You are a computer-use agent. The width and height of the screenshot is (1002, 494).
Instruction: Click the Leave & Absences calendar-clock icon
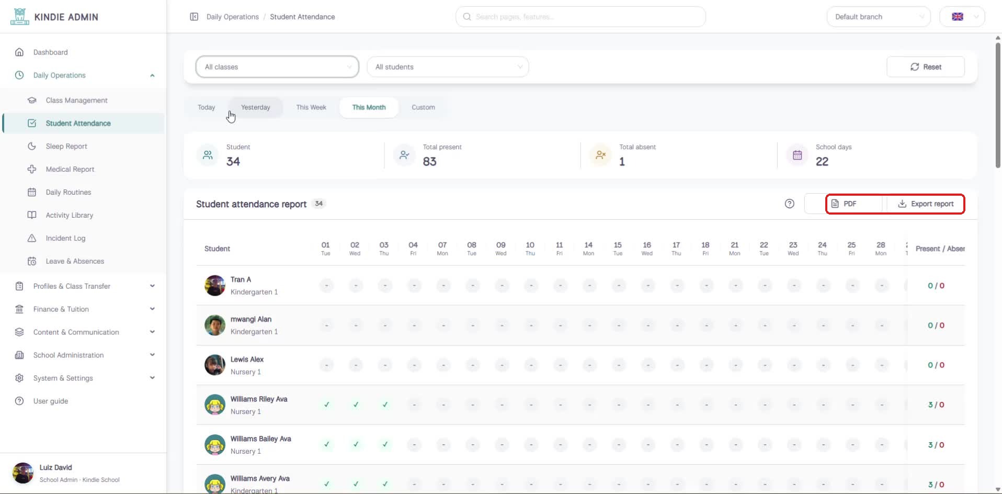coord(32,262)
